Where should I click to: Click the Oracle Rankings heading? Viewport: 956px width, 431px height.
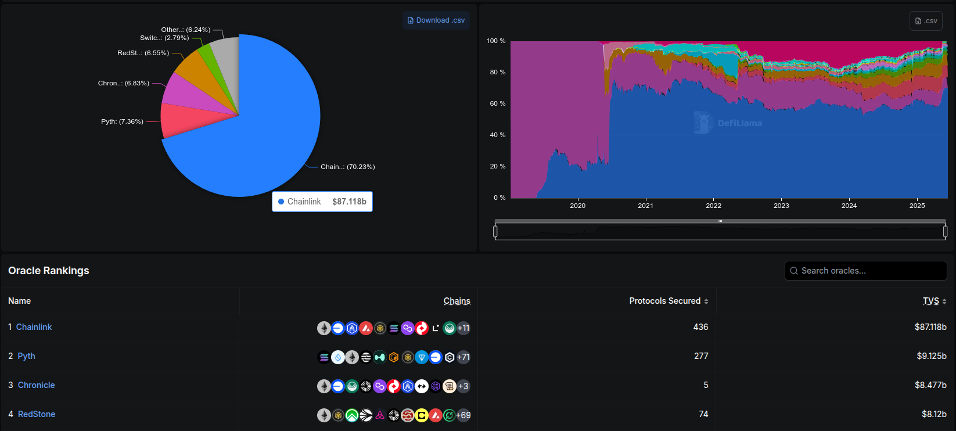(x=49, y=271)
